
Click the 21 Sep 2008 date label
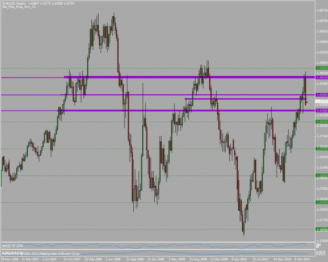[135, 259]
